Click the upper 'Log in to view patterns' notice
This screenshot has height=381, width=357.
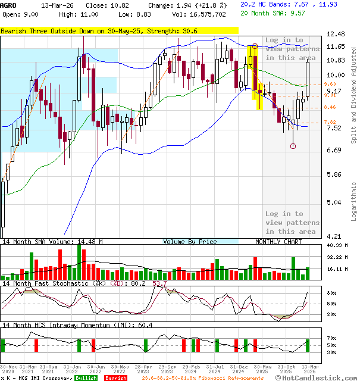pyautogui.click(x=292, y=49)
